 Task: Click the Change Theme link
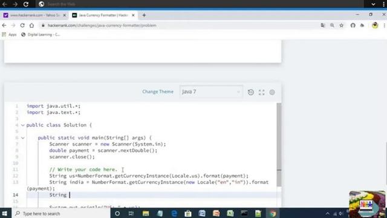[158, 91]
